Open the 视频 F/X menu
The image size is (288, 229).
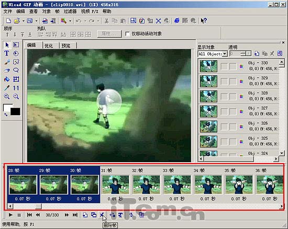click(90, 12)
